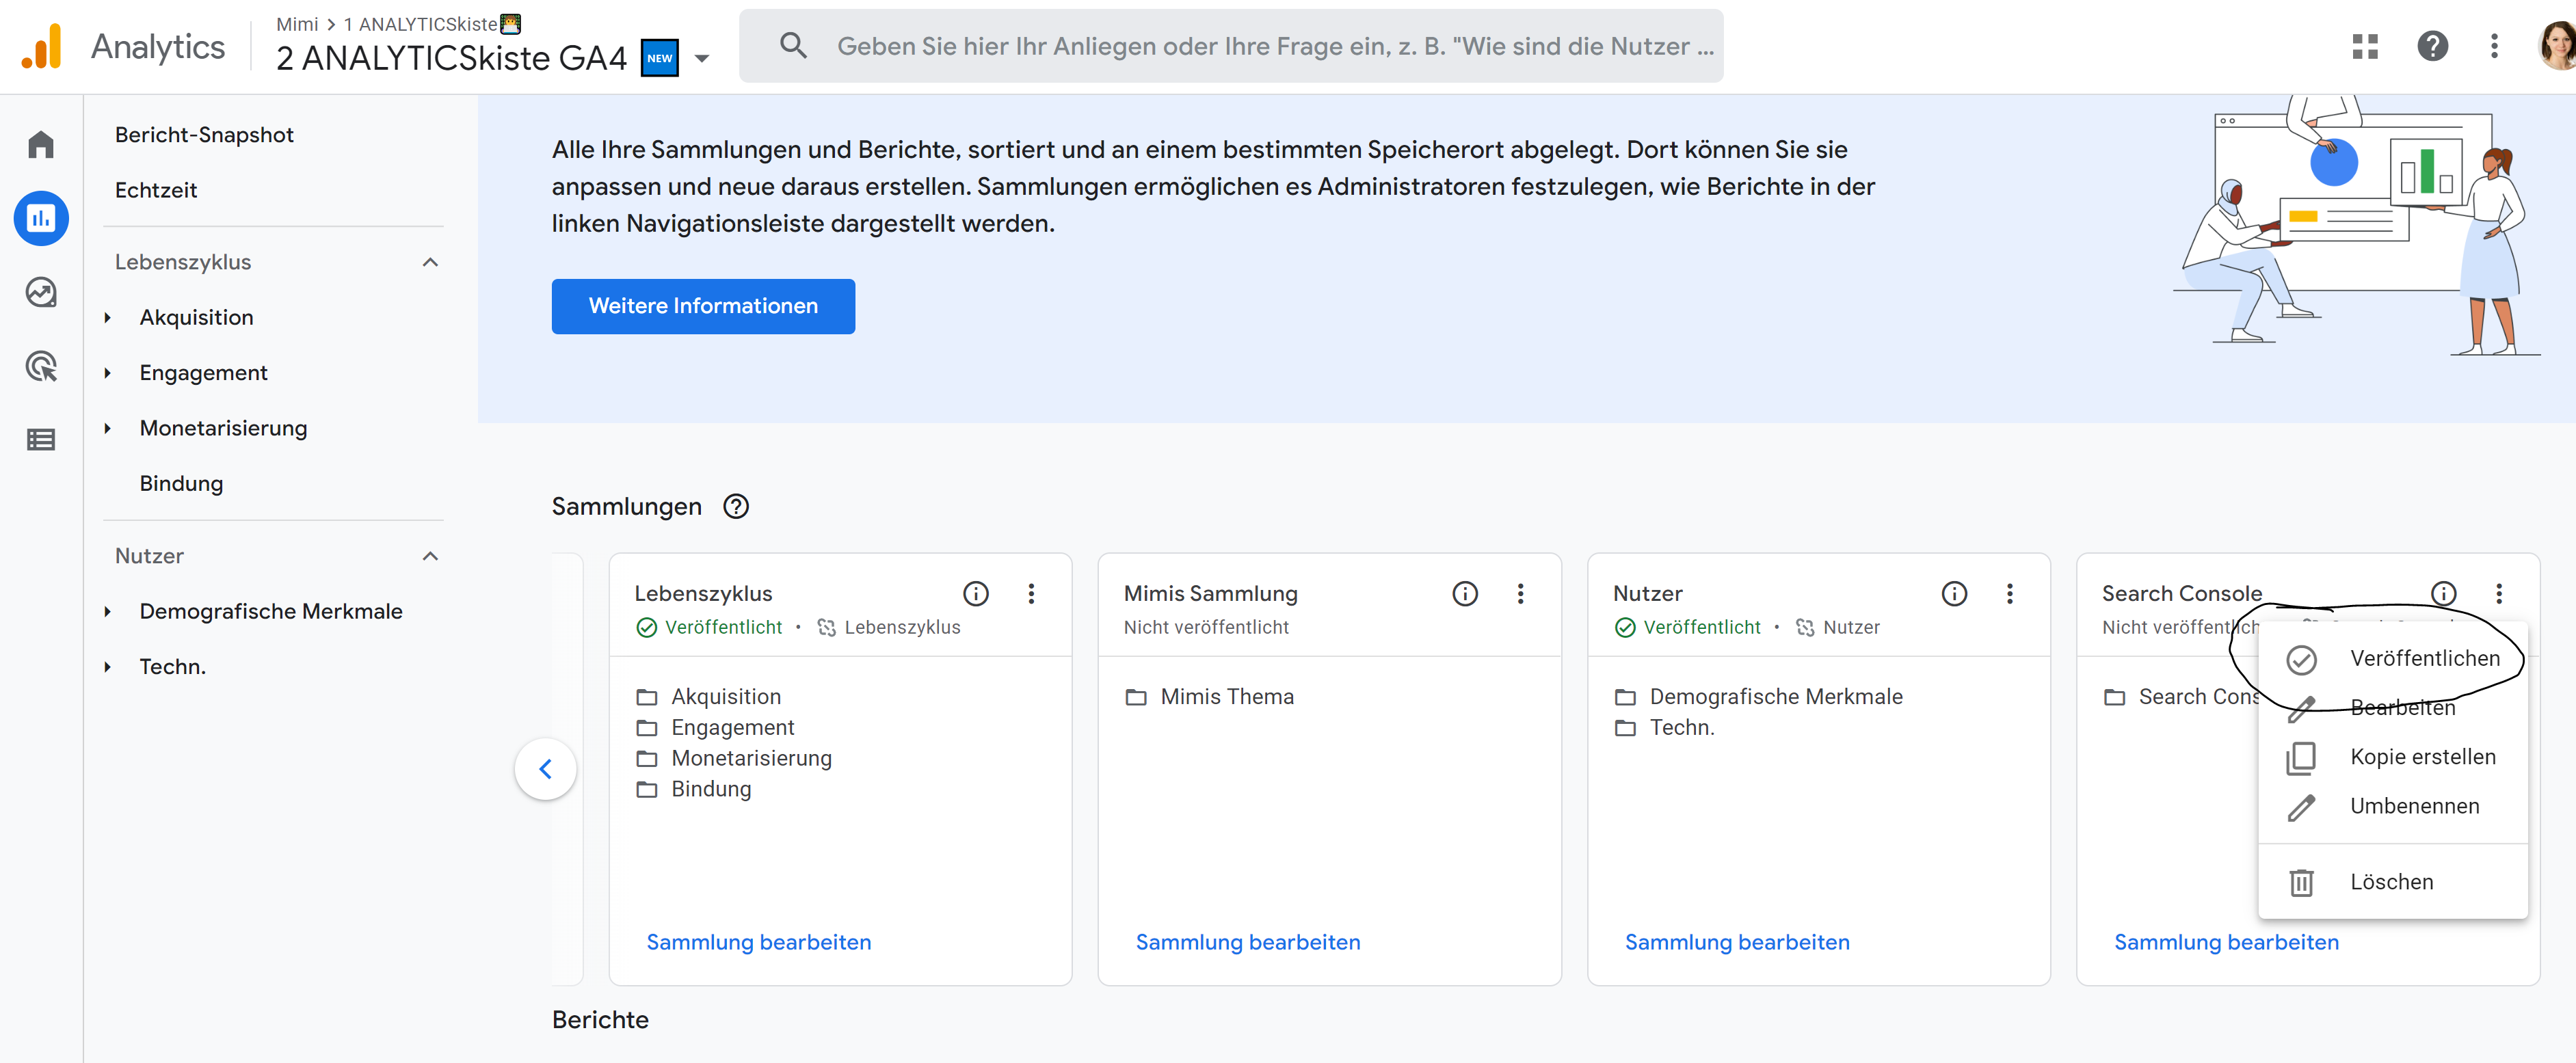Image resolution: width=2576 pixels, height=1063 pixels.
Task: Open the Library icon in the sidebar
Action: (41, 439)
